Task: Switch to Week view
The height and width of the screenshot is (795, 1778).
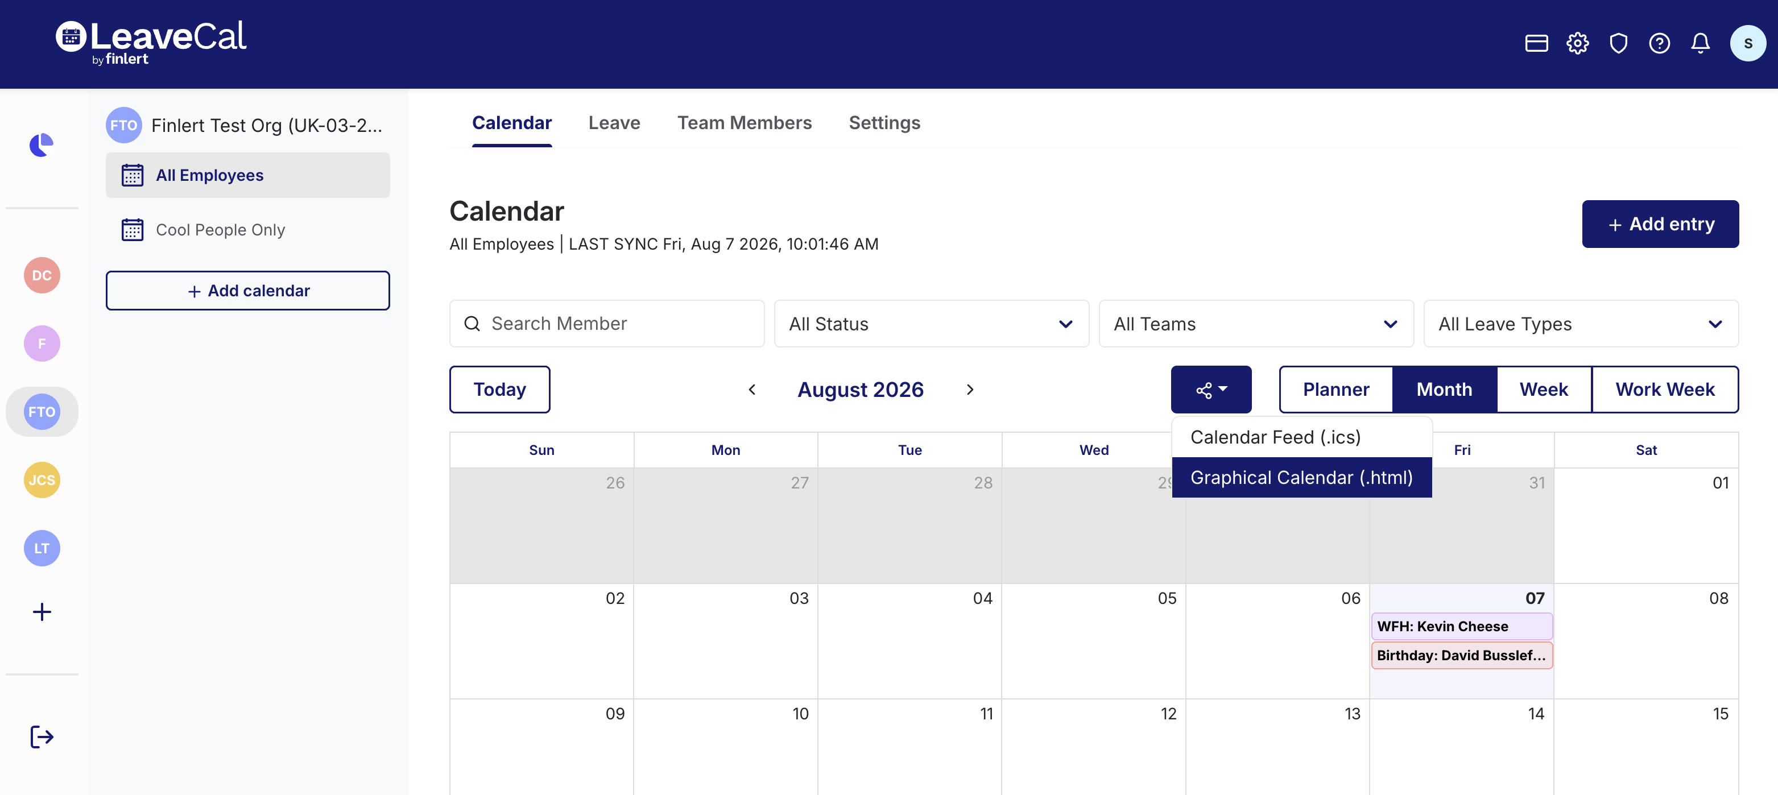Action: [x=1543, y=390]
